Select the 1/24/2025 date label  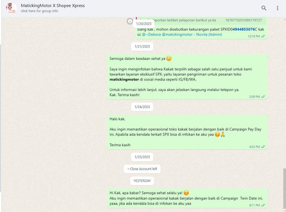tap(142, 107)
